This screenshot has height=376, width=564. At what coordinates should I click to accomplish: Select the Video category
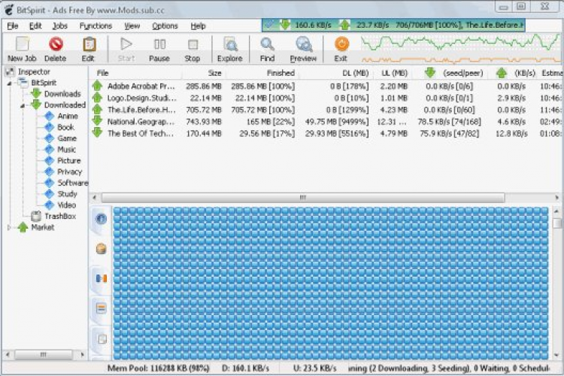tap(66, 205)
